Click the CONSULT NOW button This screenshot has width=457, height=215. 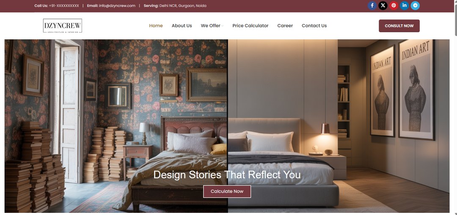[x=399, y=26]
